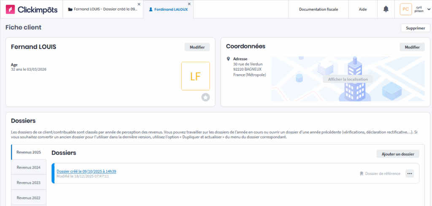Image resolution: width=432 pixels, height=206 pixels.
Task: Click Supprimer to delete the client
Action: tap(415, 28)
